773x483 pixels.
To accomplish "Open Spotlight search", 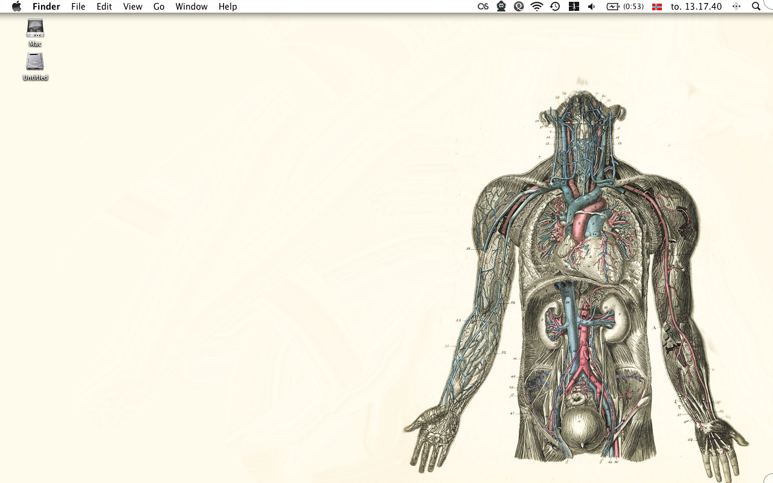I will 756,7.
